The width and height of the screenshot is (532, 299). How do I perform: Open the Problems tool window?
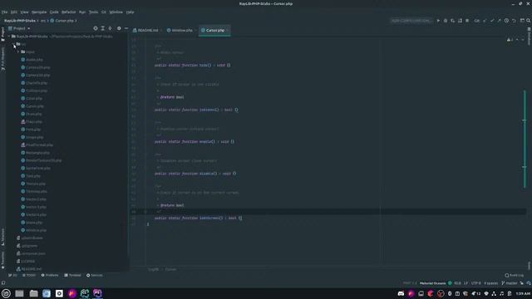coord(50,275)
